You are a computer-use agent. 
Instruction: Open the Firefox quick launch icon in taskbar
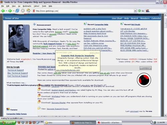[19, 123]
